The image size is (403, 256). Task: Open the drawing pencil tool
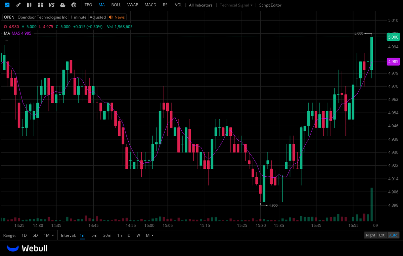point(18,5)
